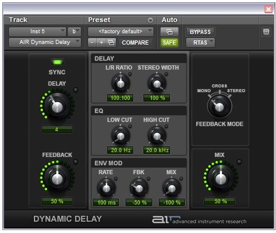Click the AIR advanced instrument research logo

[x=199, y=219]
